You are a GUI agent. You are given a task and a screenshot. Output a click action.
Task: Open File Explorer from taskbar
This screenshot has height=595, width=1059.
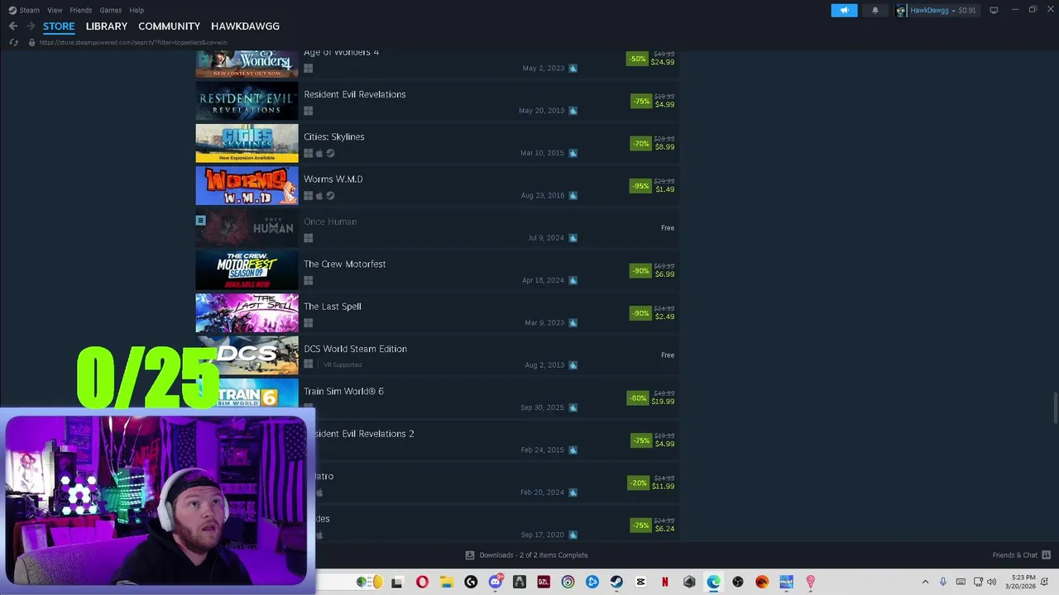446,582
